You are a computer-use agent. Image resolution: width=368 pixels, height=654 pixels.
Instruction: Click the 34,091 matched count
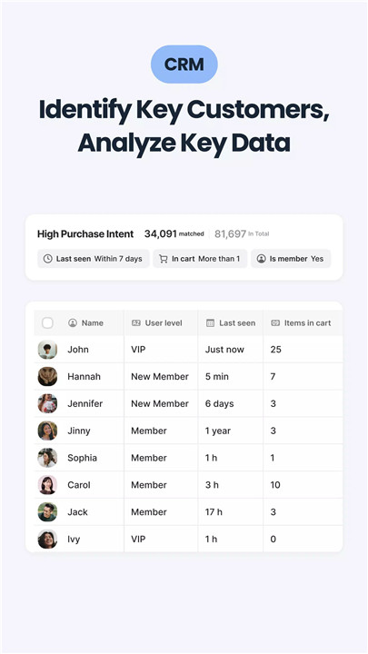(x=174, y=234)
